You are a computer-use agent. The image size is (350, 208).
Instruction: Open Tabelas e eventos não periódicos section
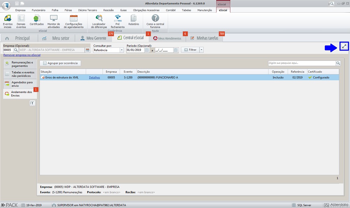pyautogui.click(x=20, y=74)
